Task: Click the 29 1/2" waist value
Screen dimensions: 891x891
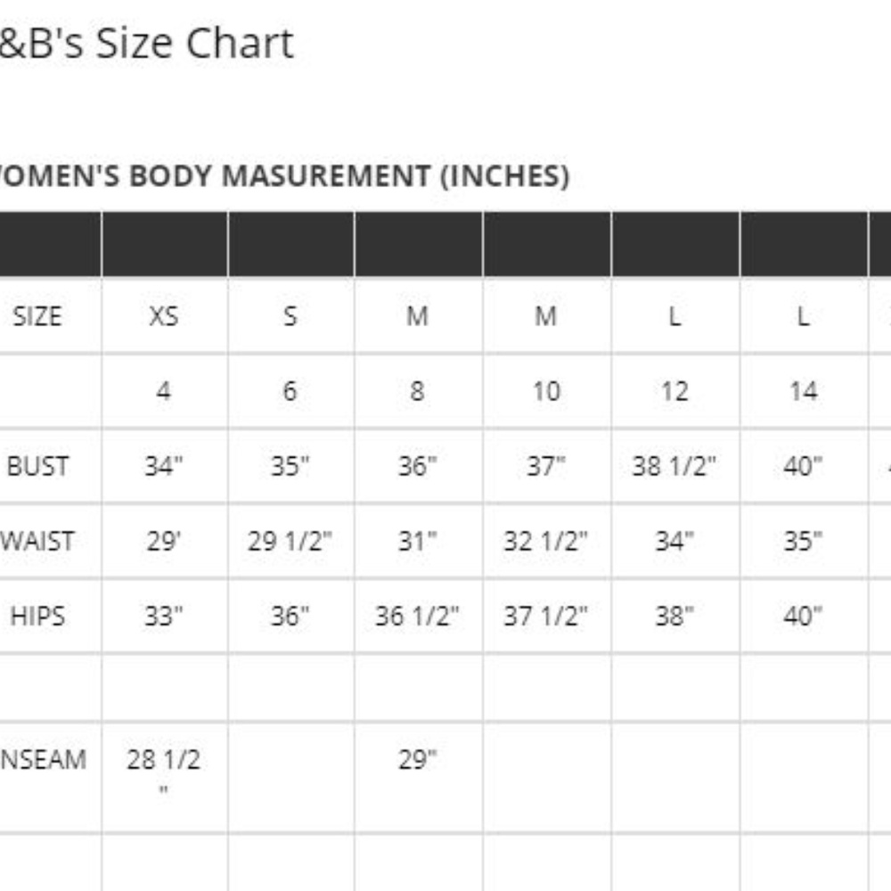Action: click(290, 541)
